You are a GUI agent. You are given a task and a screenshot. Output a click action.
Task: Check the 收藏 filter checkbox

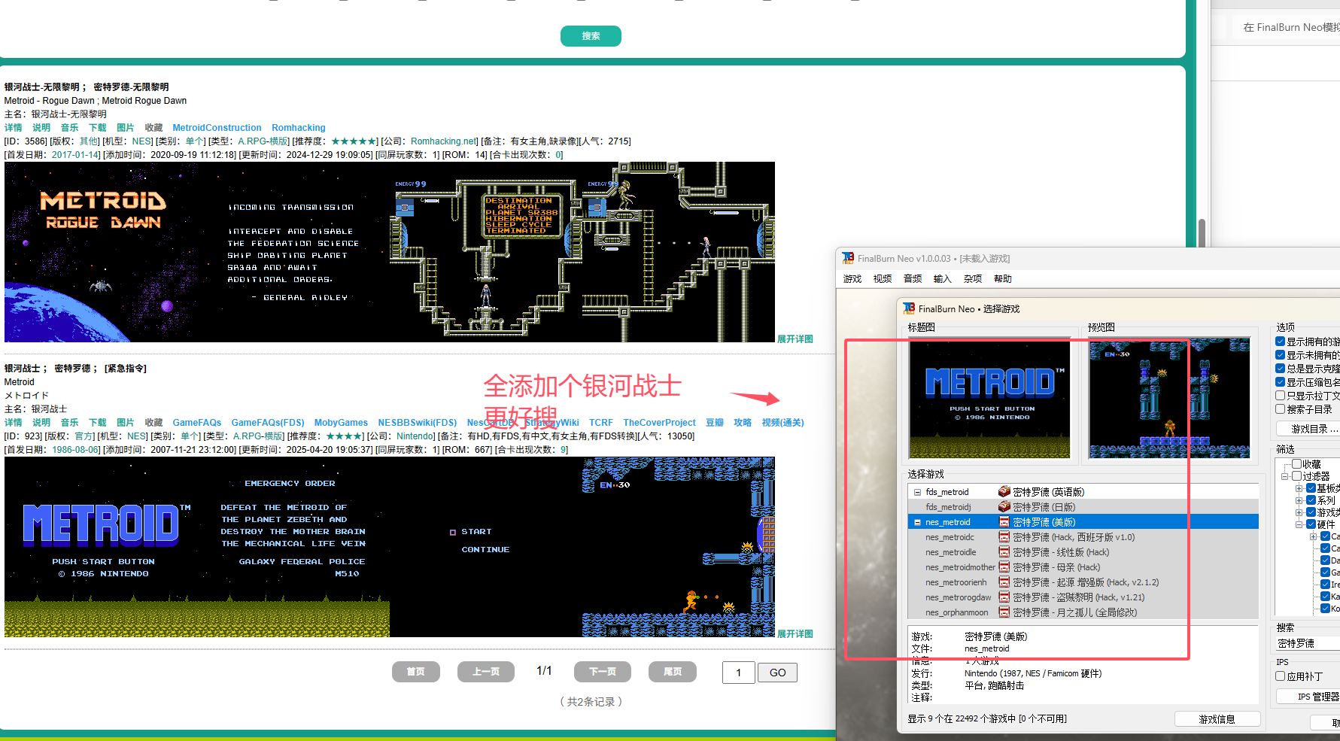click(x=1296, y=464)
